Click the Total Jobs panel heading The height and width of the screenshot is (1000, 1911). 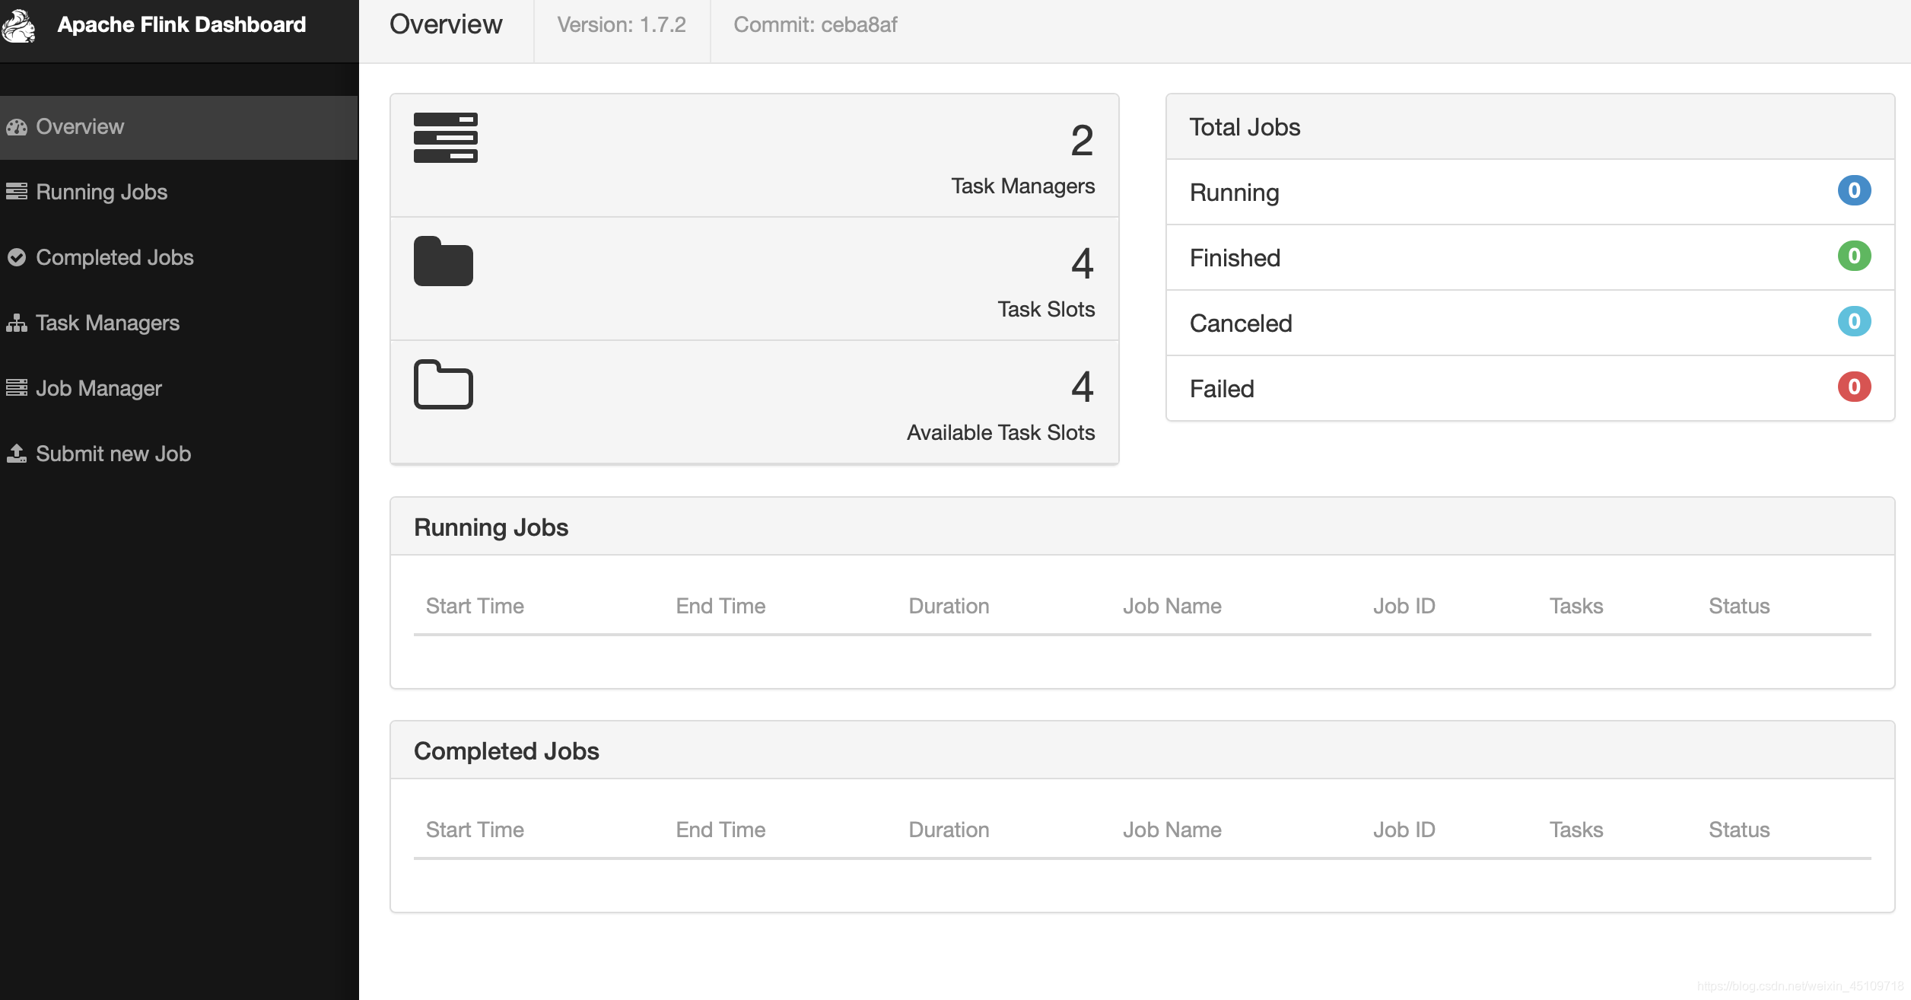point(1245,127)
